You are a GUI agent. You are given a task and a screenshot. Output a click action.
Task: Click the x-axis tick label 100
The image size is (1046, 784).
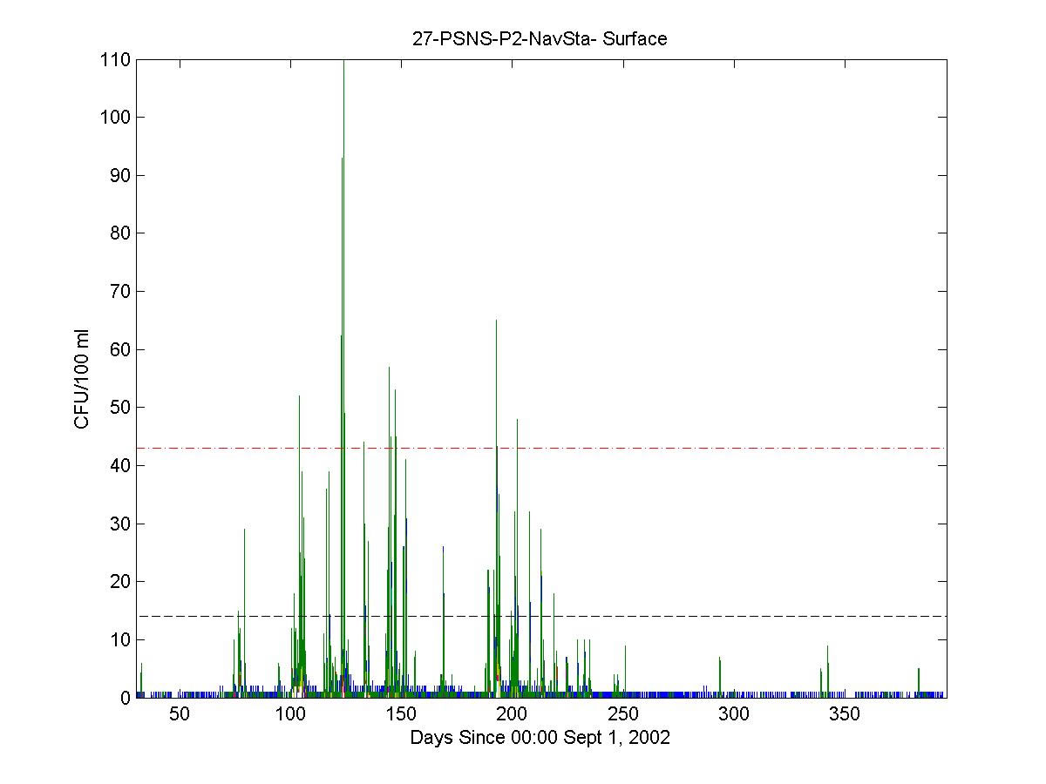tap(290, 714)
